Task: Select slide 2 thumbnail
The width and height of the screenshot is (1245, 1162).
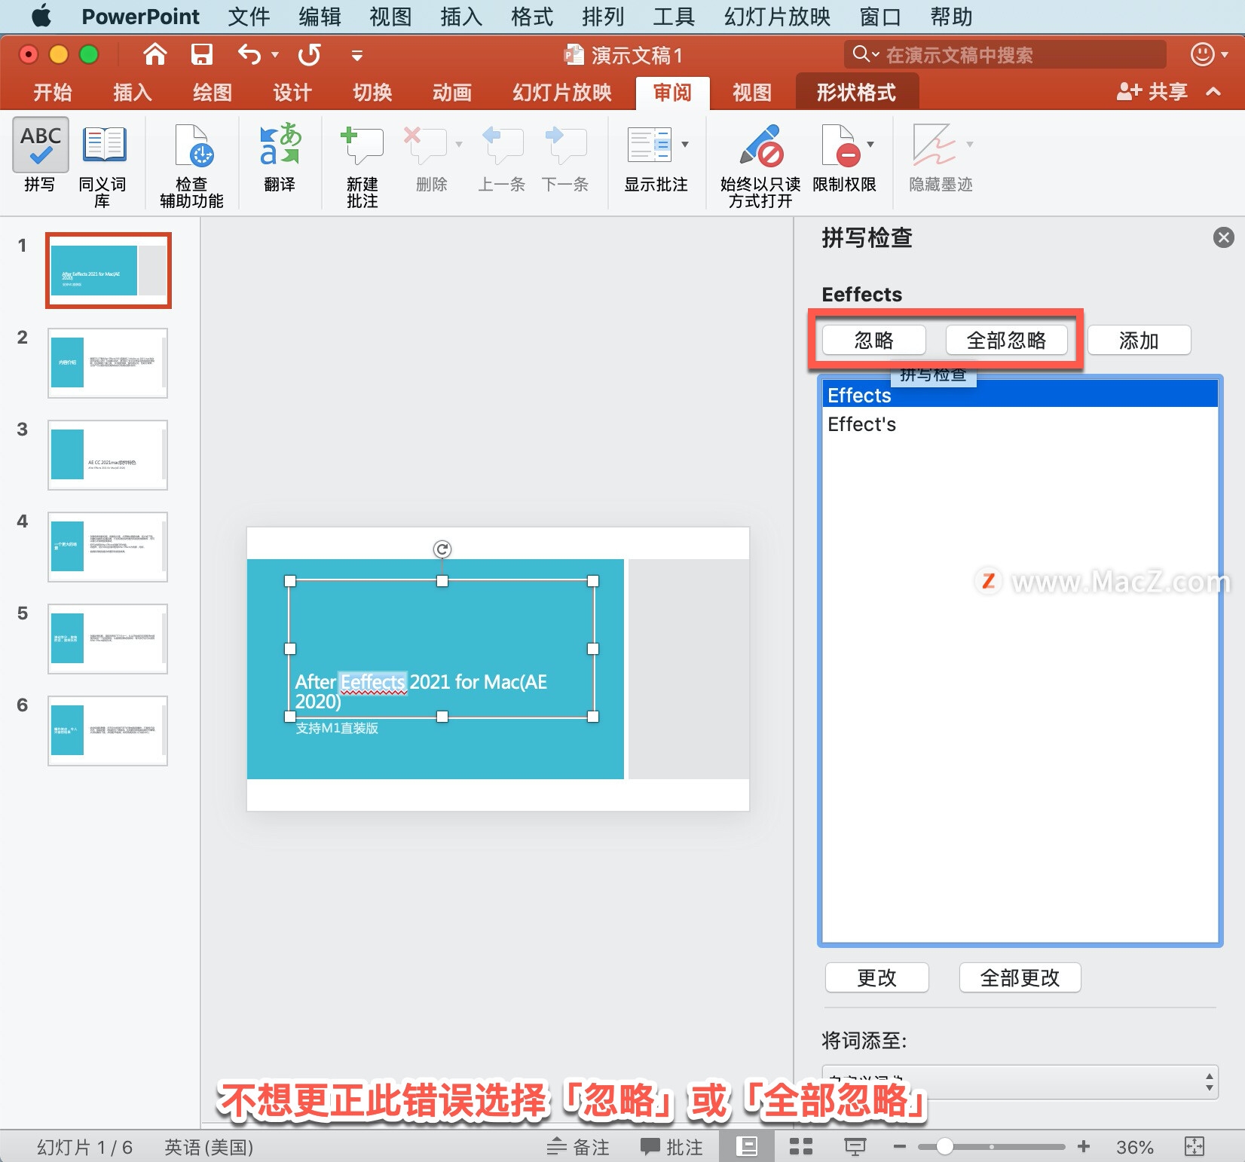Action: pos(108,363)
